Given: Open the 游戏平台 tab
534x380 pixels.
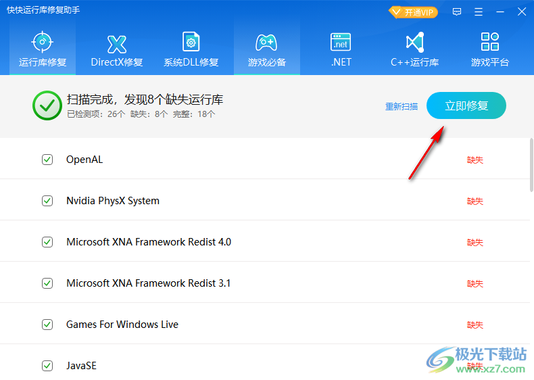Looking at the screenshot, I should [490, 49].
